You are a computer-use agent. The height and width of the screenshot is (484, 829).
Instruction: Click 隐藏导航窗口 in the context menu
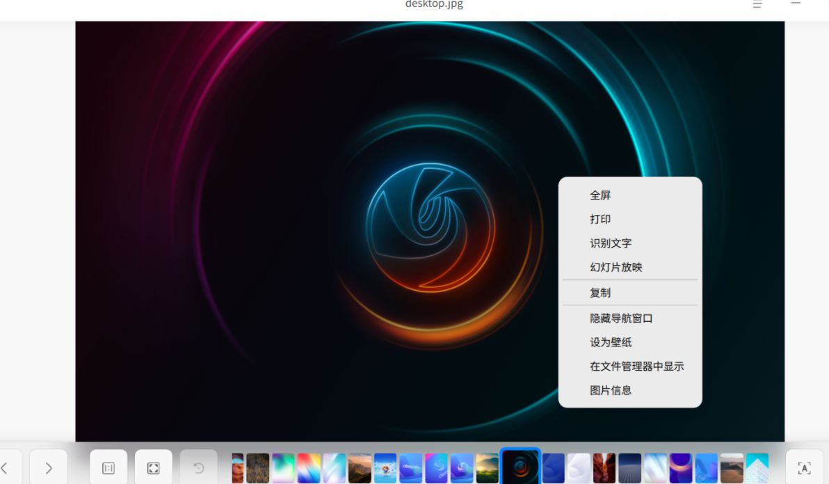(x=630, y=318)
